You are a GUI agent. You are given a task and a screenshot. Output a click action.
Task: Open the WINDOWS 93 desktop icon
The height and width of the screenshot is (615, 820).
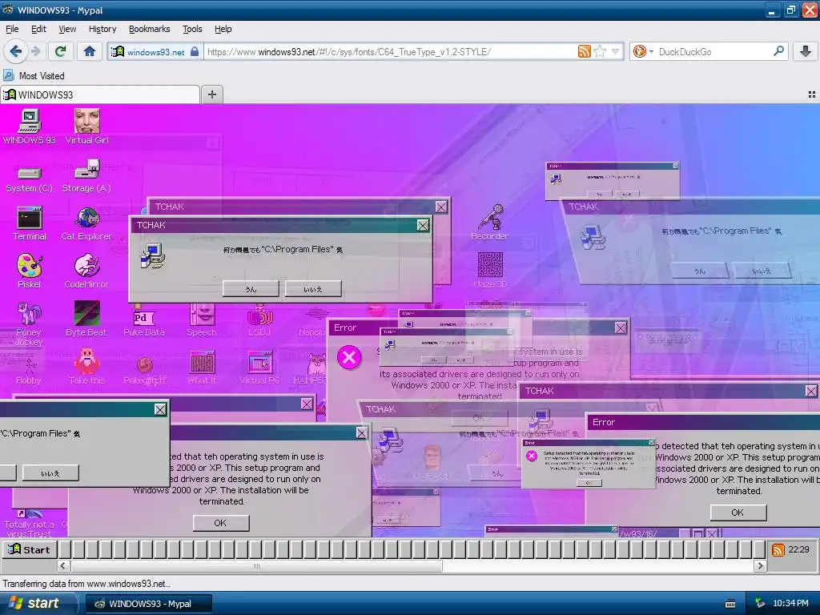coord(30,127)
